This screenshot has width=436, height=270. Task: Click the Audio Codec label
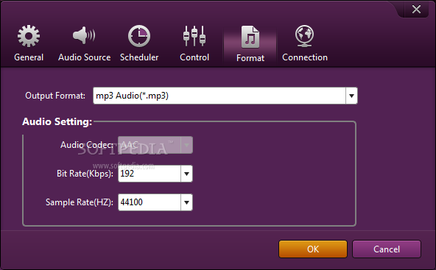(87, 145)
